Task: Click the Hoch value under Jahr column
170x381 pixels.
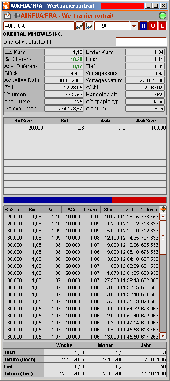Action: click(147, 352)
